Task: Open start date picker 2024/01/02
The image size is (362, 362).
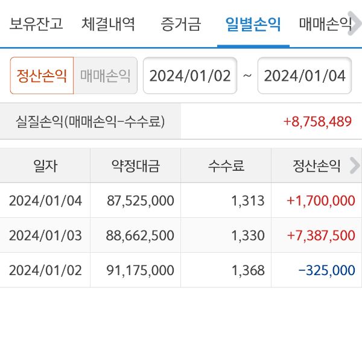Action: click(190, 75)
